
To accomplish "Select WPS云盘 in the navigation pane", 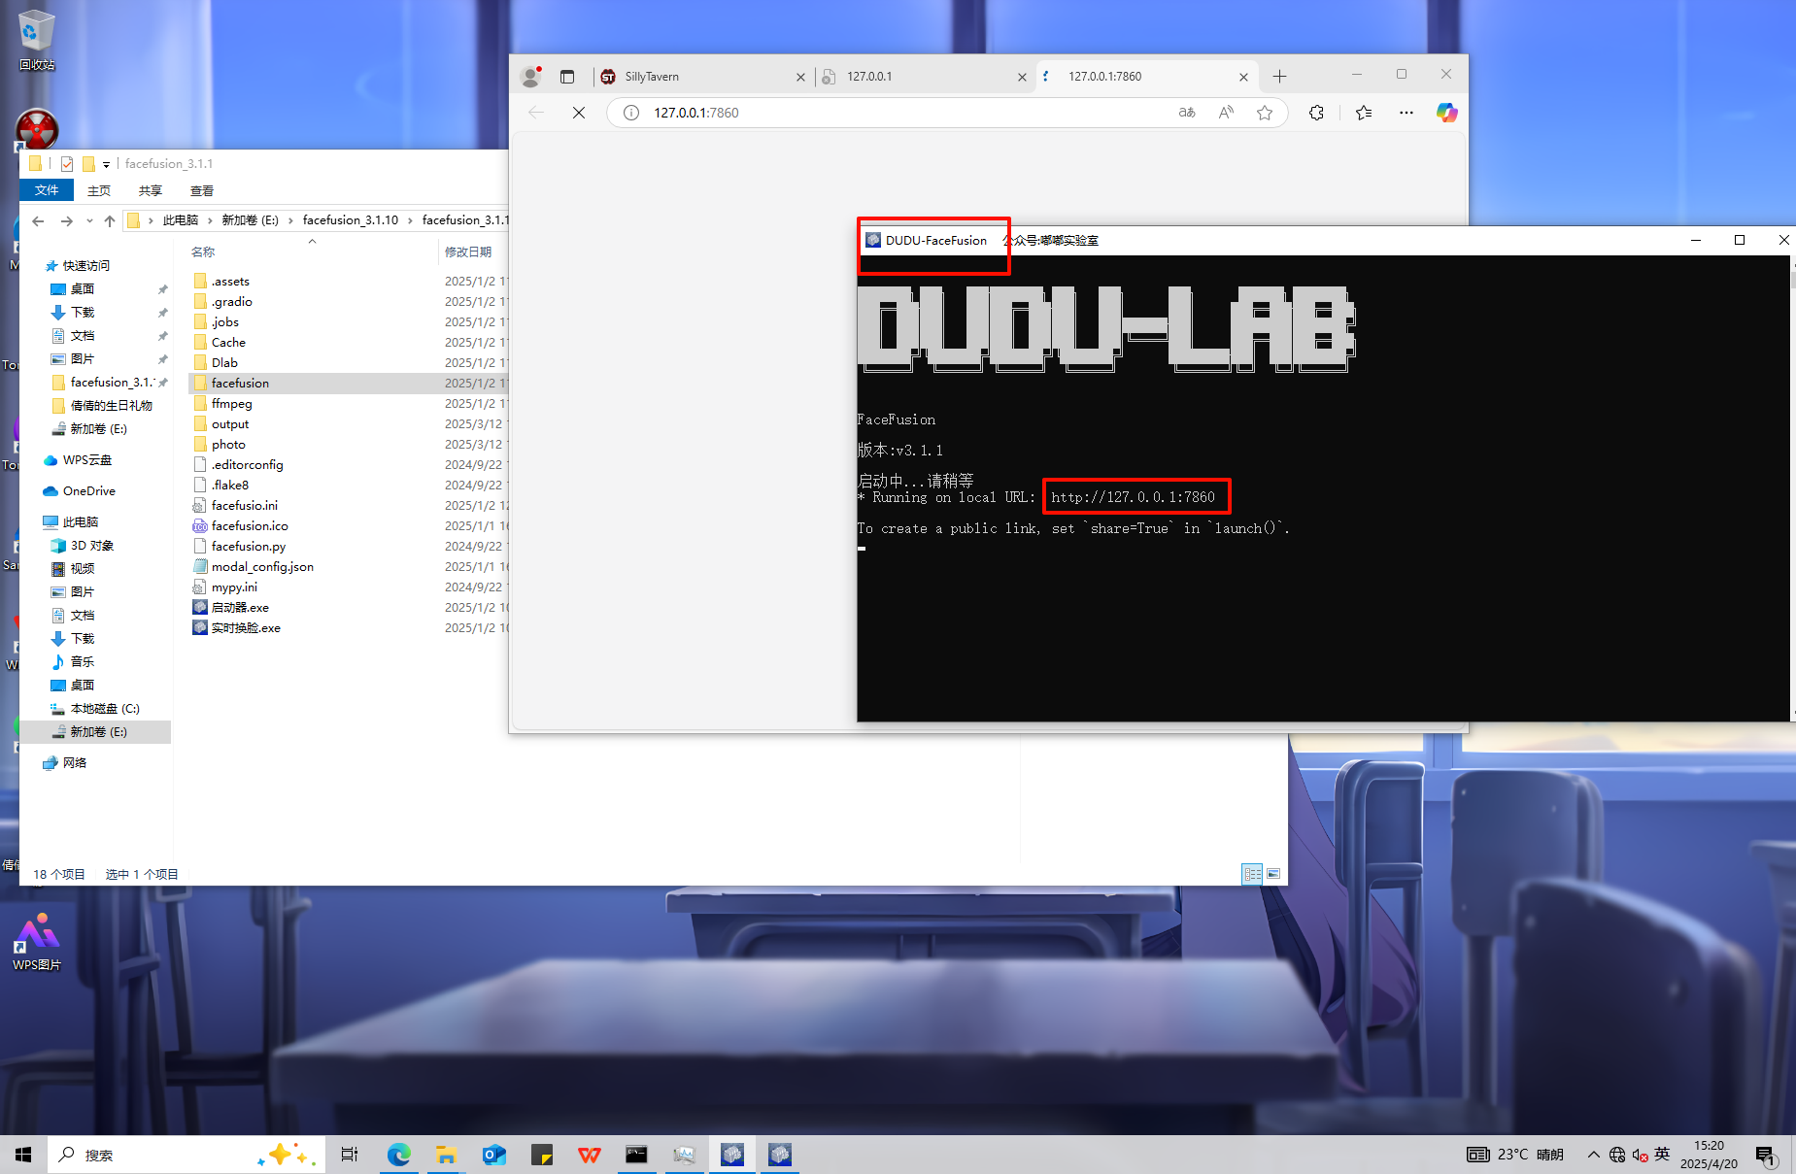I will 87,460.
